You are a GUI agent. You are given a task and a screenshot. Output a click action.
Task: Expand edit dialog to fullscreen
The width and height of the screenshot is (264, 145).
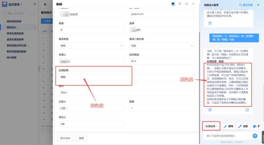pyautogui.click(x=187, y=4)
